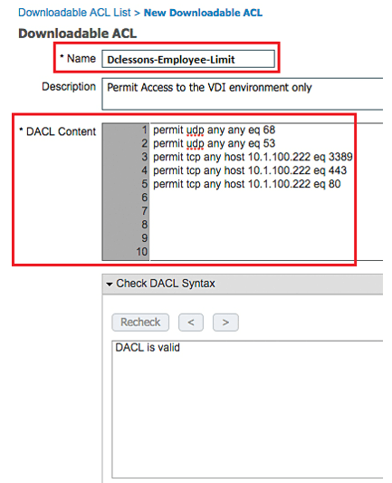Open the Downloadable ACL List breadcrumb link
The width and height of the screenshot is (392, 483).
click(74, 13)
